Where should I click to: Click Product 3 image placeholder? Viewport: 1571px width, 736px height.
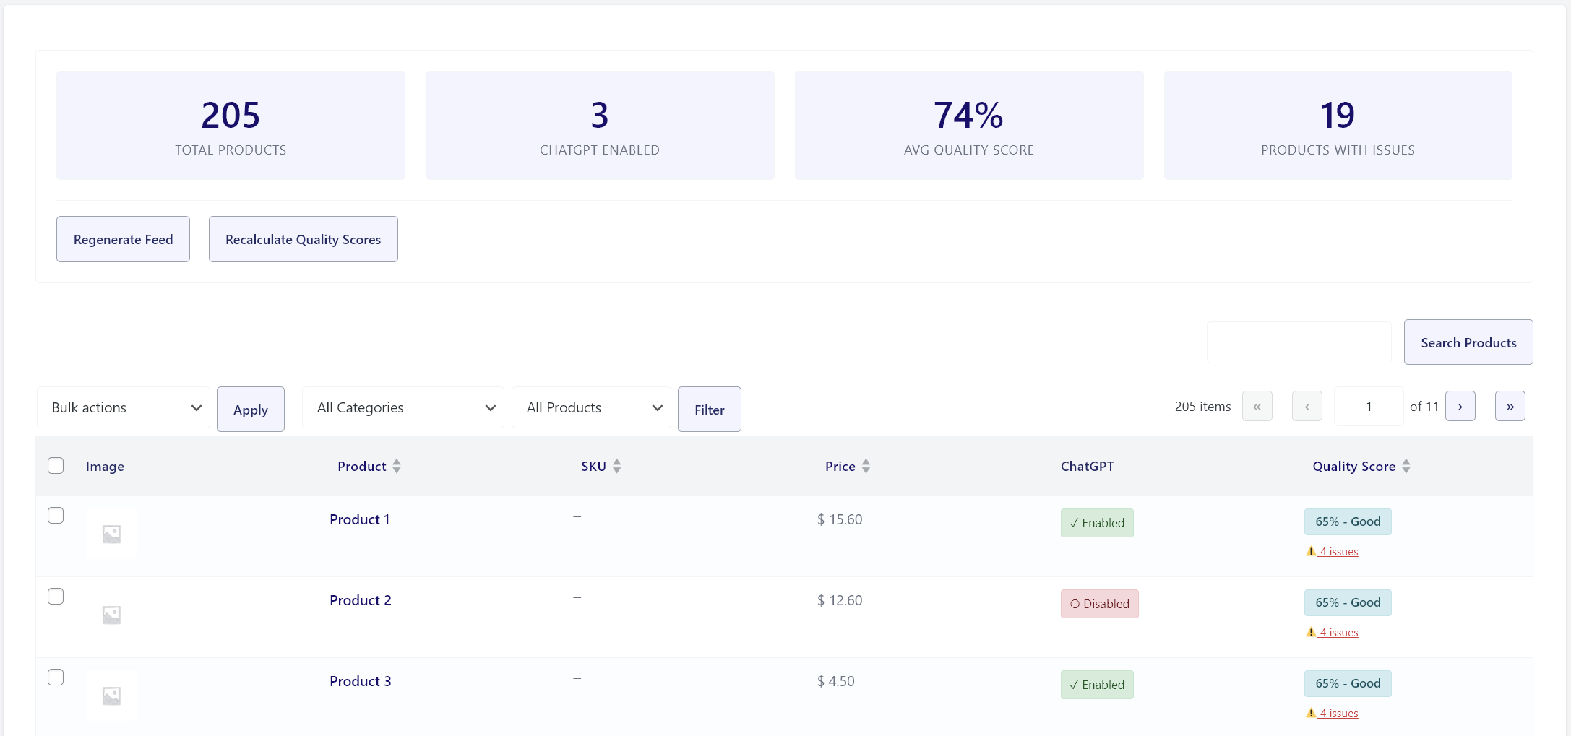pos(111,696)
